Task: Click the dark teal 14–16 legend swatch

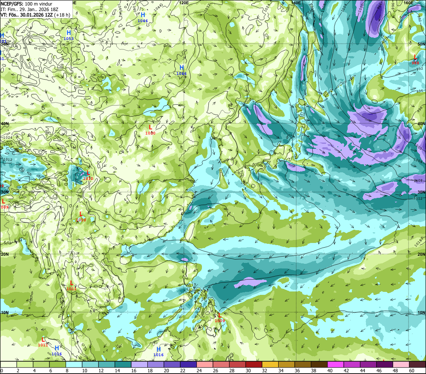Action: [x=123, y=364]
